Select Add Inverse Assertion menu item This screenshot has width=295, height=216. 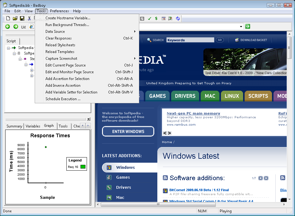(87, 85)
